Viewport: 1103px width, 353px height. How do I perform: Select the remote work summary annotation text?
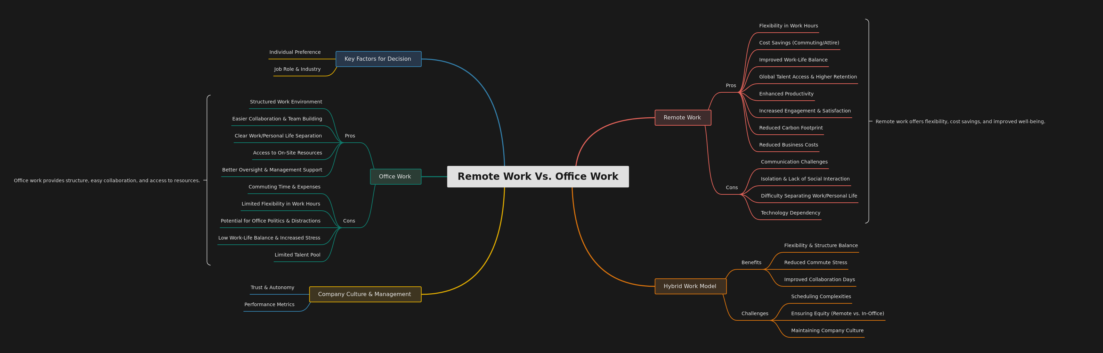point(960,121)
